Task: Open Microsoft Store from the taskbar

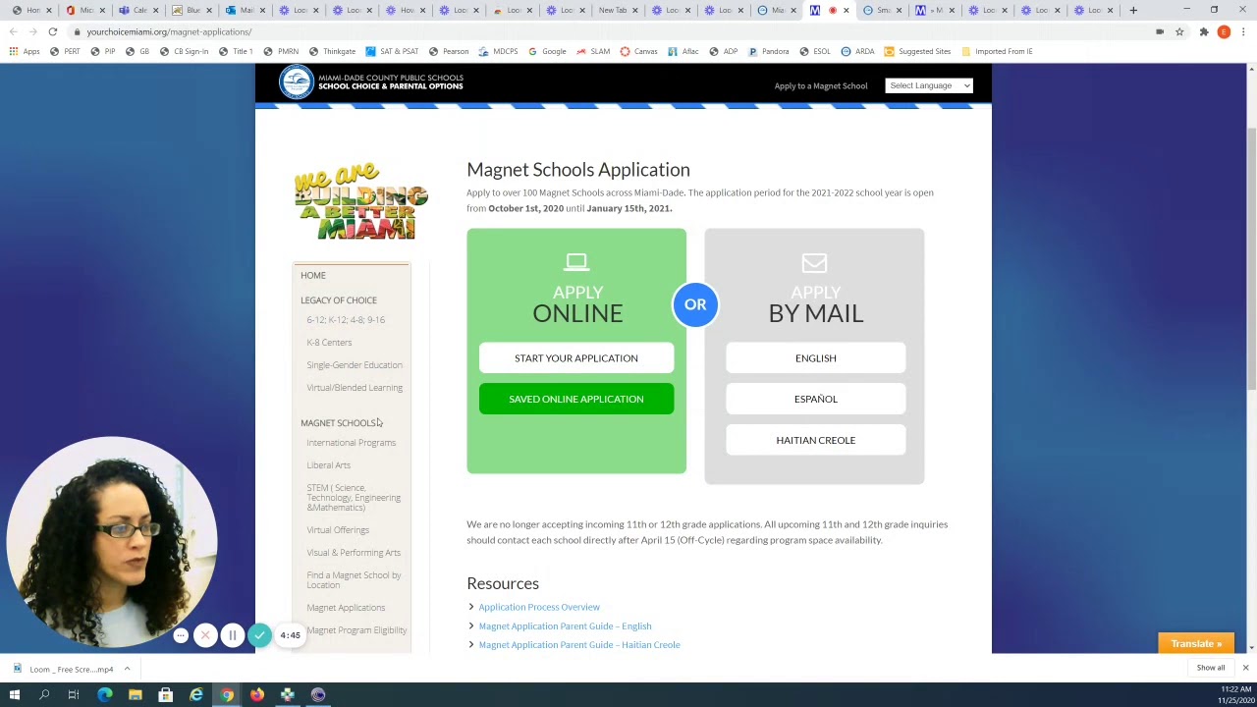Action: click(166, 695)
